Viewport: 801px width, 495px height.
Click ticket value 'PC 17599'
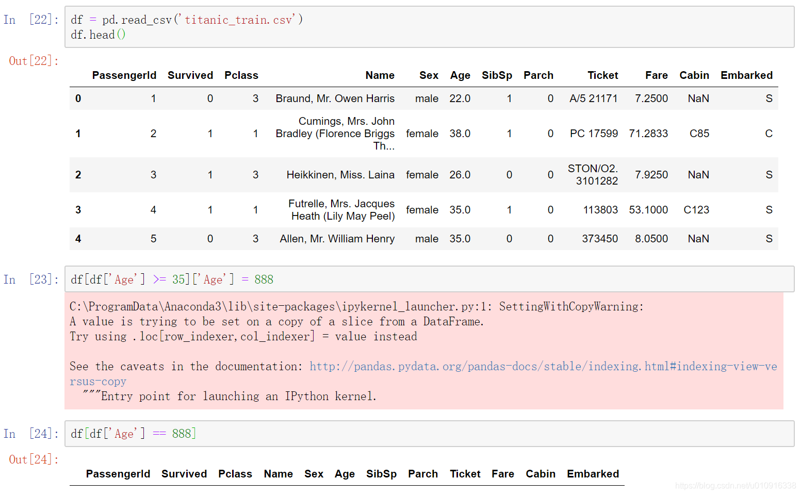click(x=594, y=134)
